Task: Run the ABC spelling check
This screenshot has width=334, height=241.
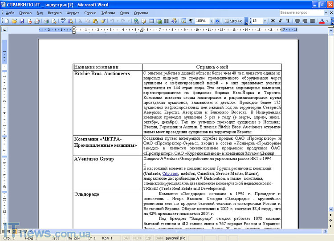Action: coord(63,21)
